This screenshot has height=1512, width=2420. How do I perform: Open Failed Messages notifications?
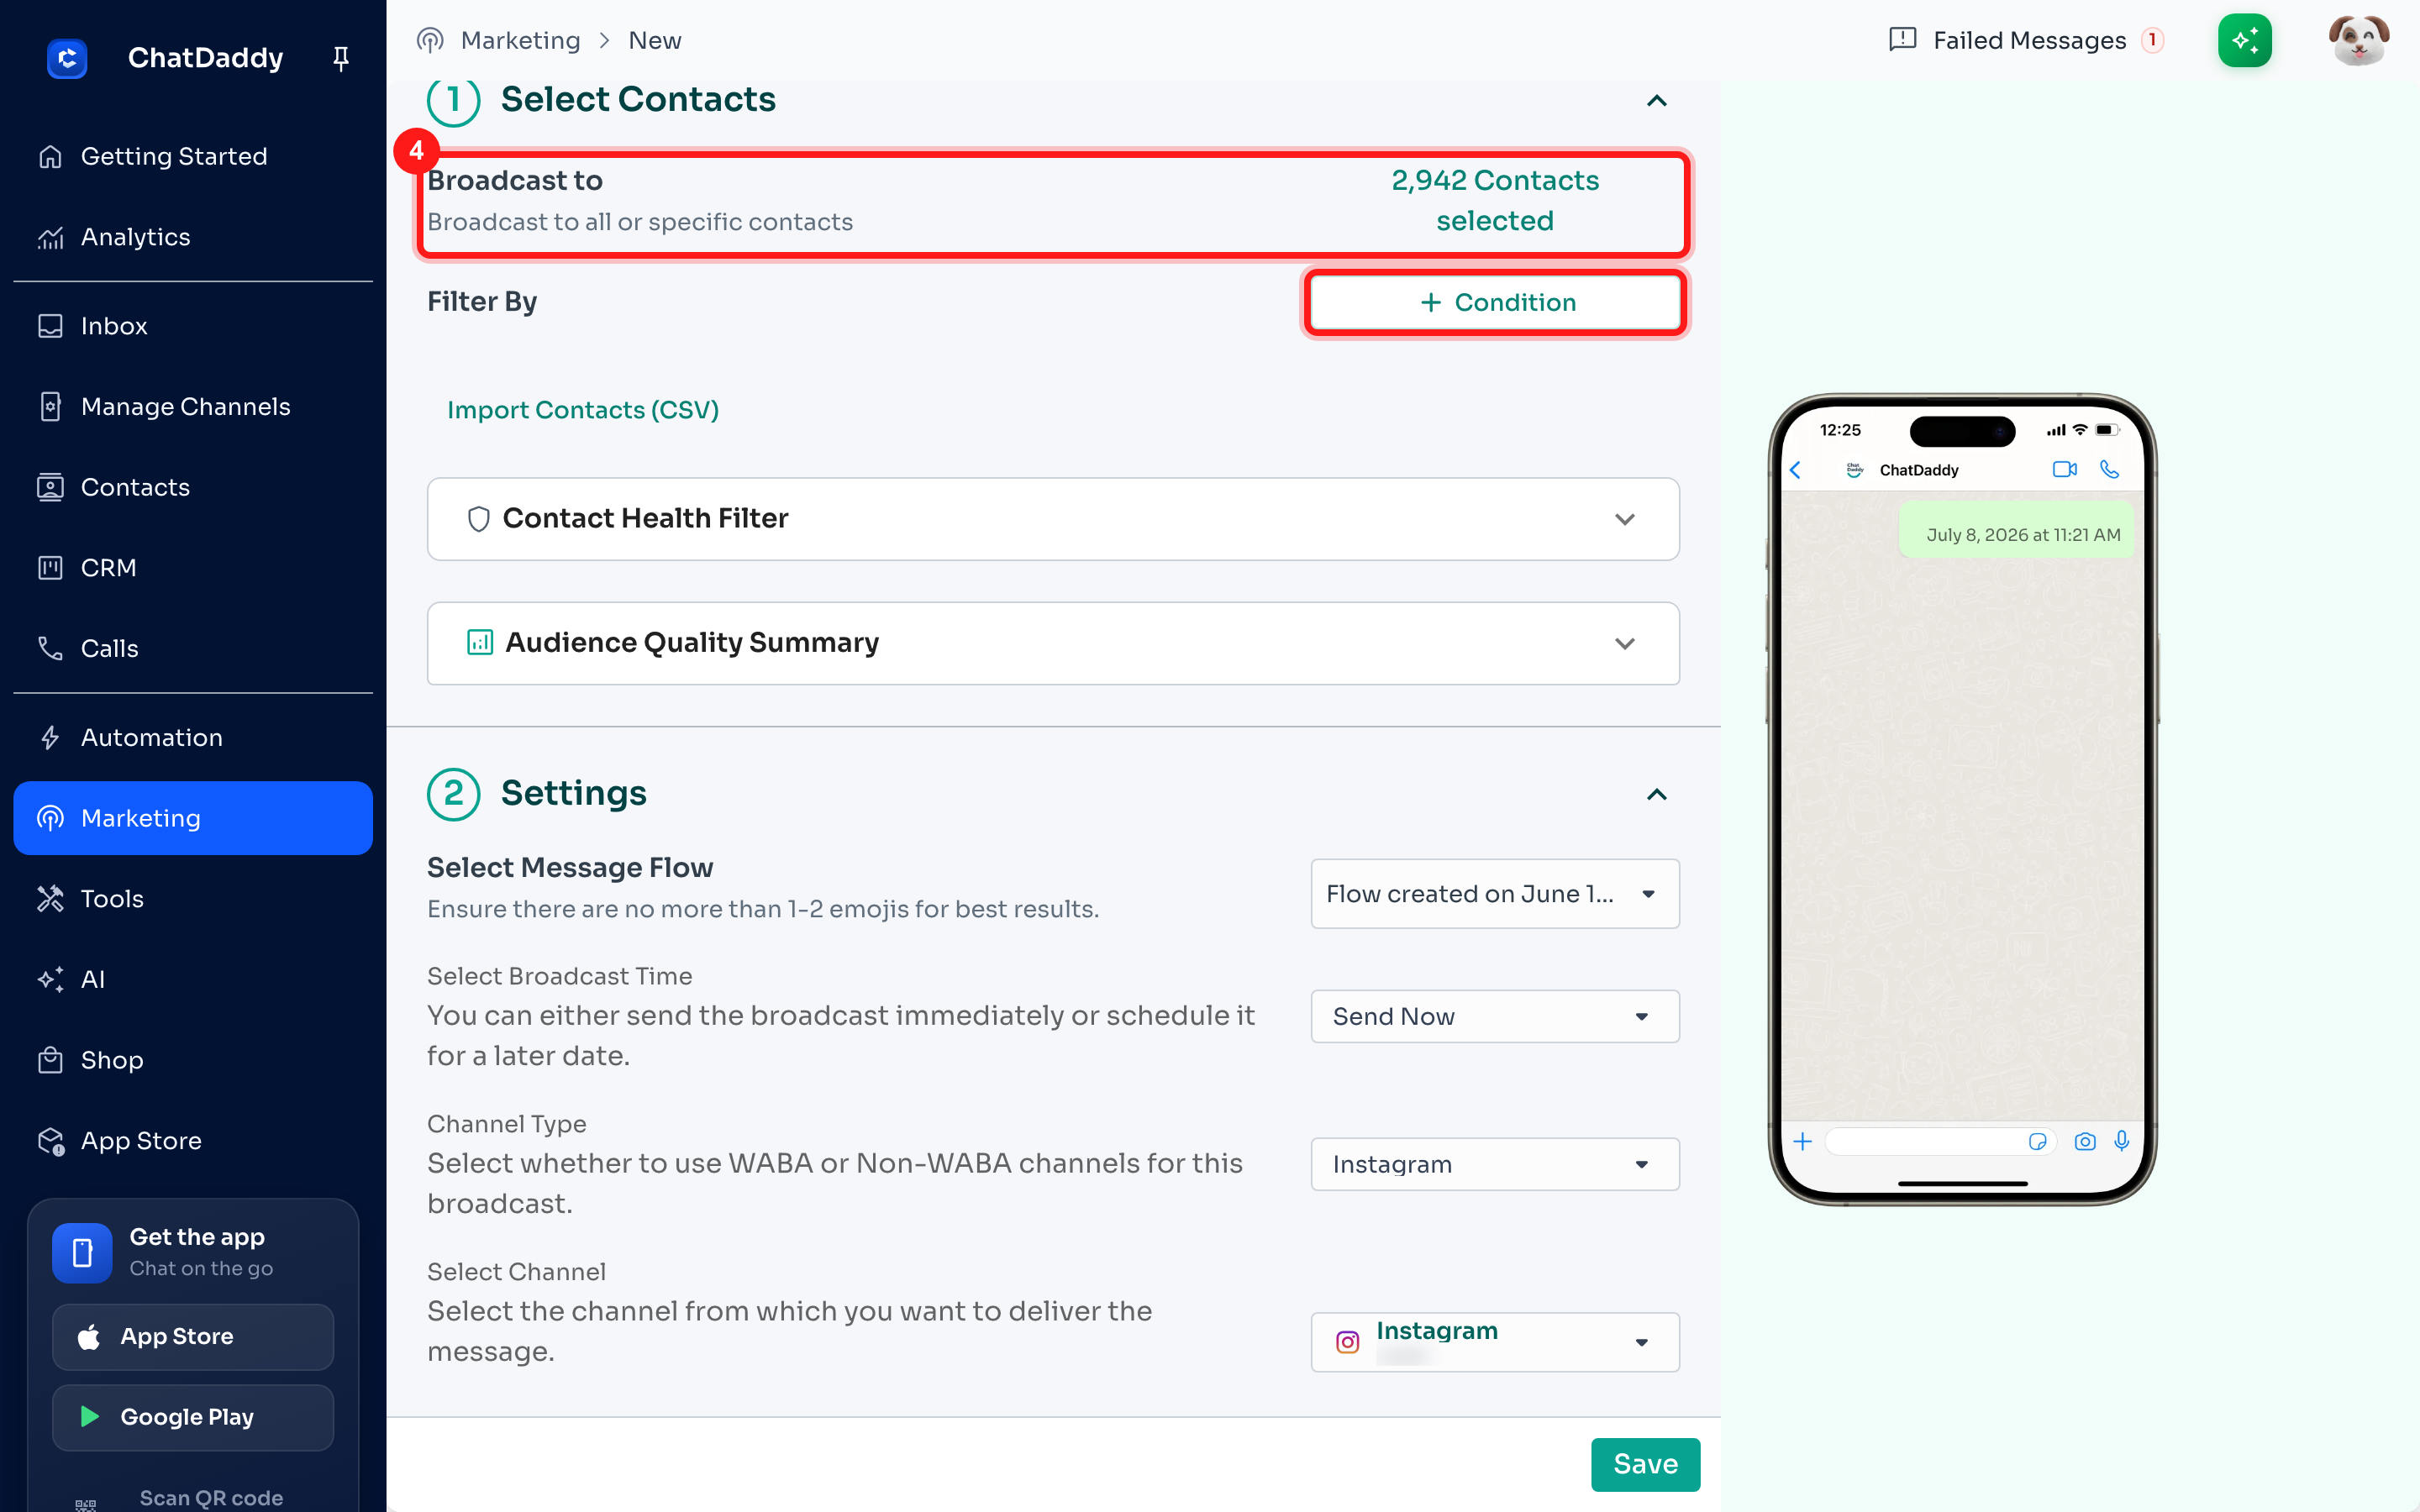pos(2027,40)
